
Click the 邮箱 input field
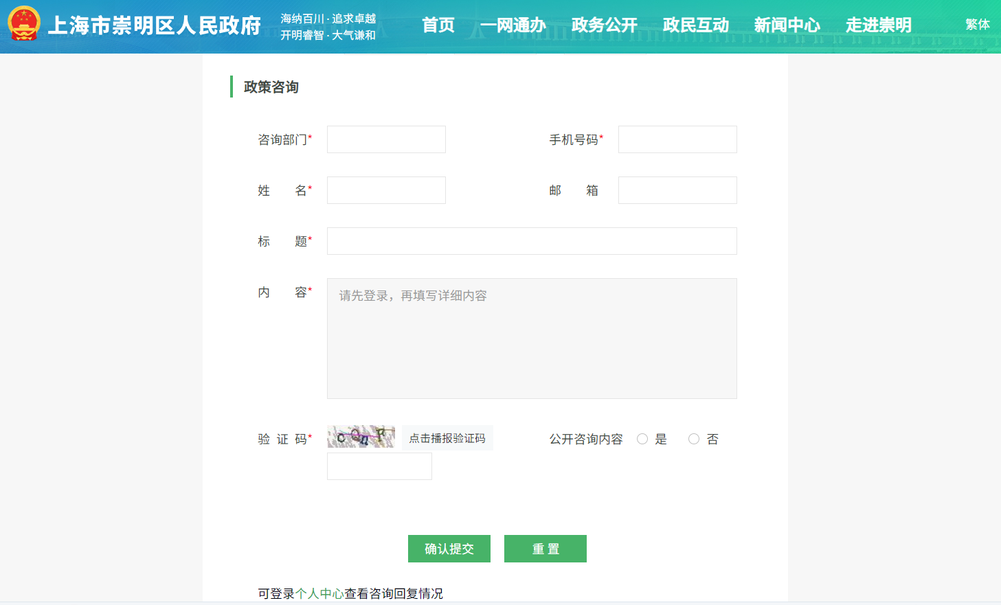(677, 190)
